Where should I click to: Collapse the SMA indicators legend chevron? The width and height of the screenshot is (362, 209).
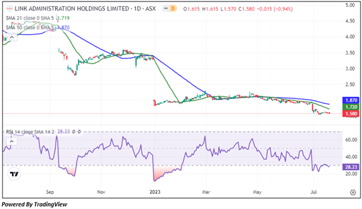tap(12, 37)
